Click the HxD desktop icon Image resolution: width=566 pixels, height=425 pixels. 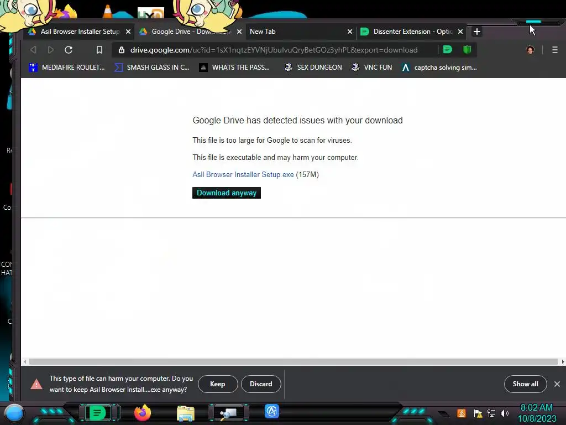click(x=151, y=13)
